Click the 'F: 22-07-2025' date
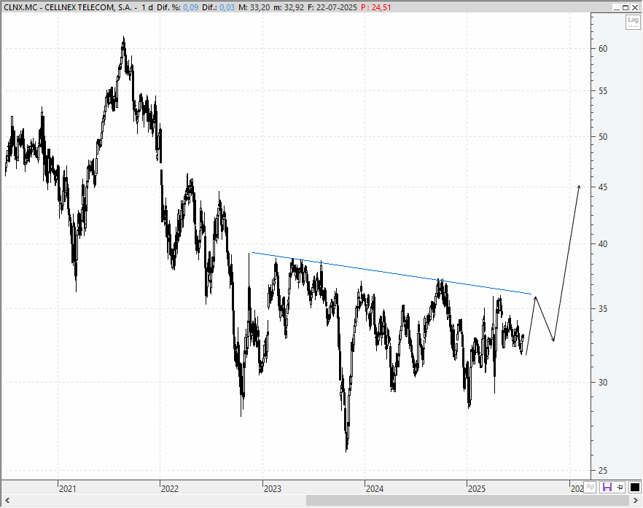Image resolution: width=643 pixels, height=508 pixels. tap(332, 7)
